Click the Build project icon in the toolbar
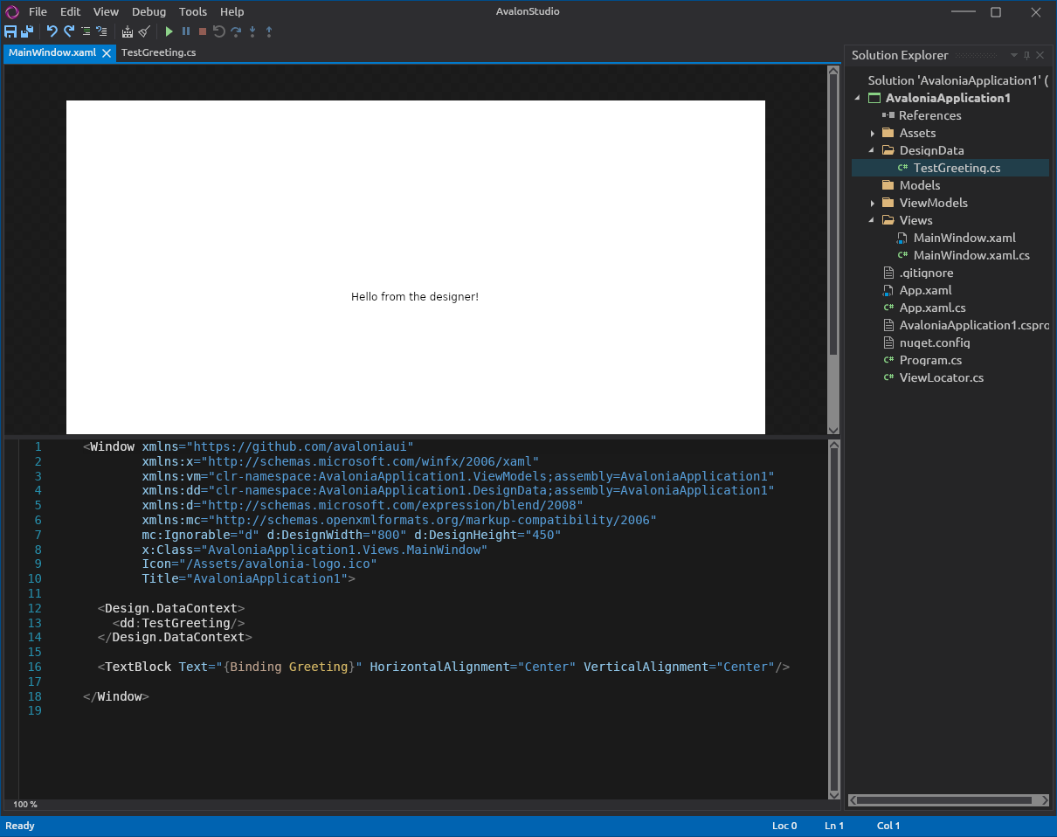The width and height of the screenshot is (1057, 837). point(127,31)
